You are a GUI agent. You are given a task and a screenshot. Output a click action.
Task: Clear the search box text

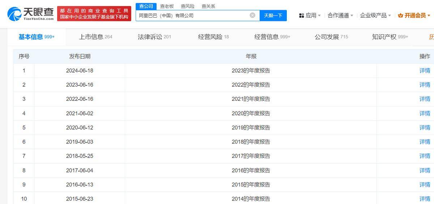[x=252, y=15]
